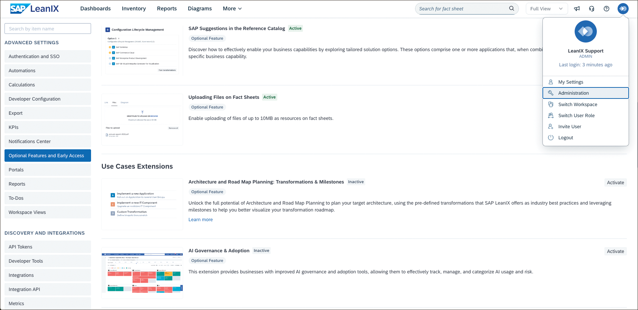Open Notifications Center settings
The width and height of the screenshot is (638, 310).
pyautogui.click(x=48, y=141)
